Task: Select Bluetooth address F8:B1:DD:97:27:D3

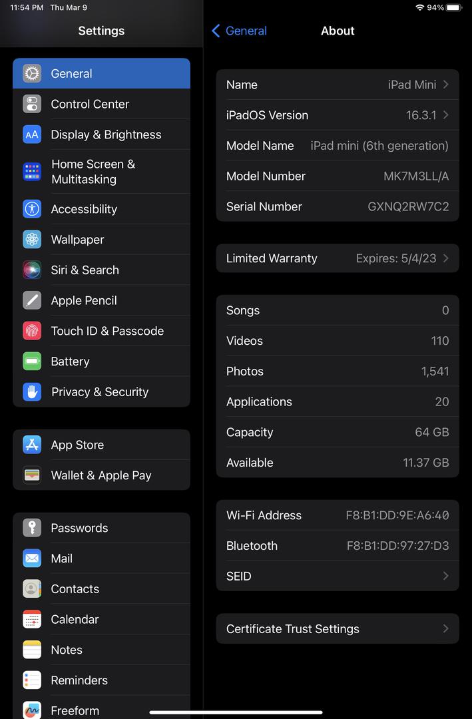Action: tap(397, 546)
